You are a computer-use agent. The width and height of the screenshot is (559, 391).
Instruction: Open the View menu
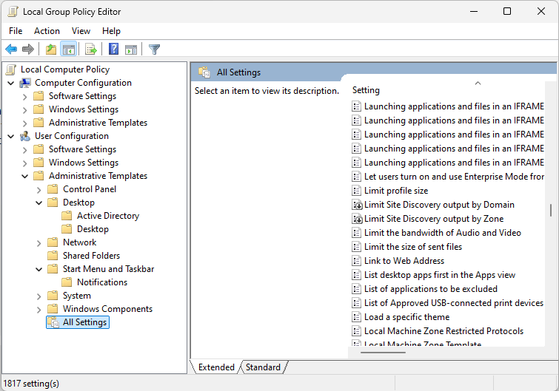81,31
